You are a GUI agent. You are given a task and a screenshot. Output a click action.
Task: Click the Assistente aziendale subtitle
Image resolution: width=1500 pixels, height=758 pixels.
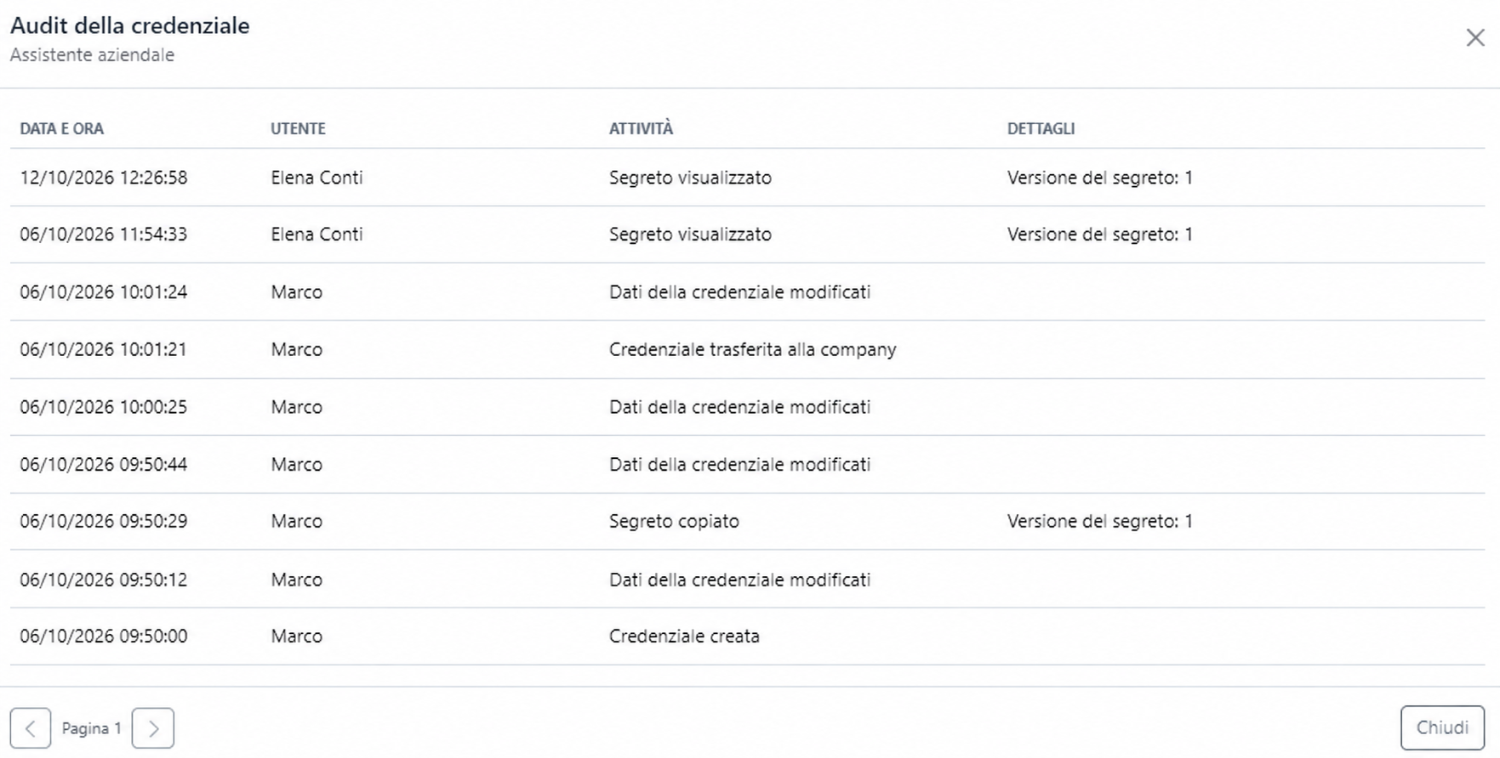(x=92, y=54)
